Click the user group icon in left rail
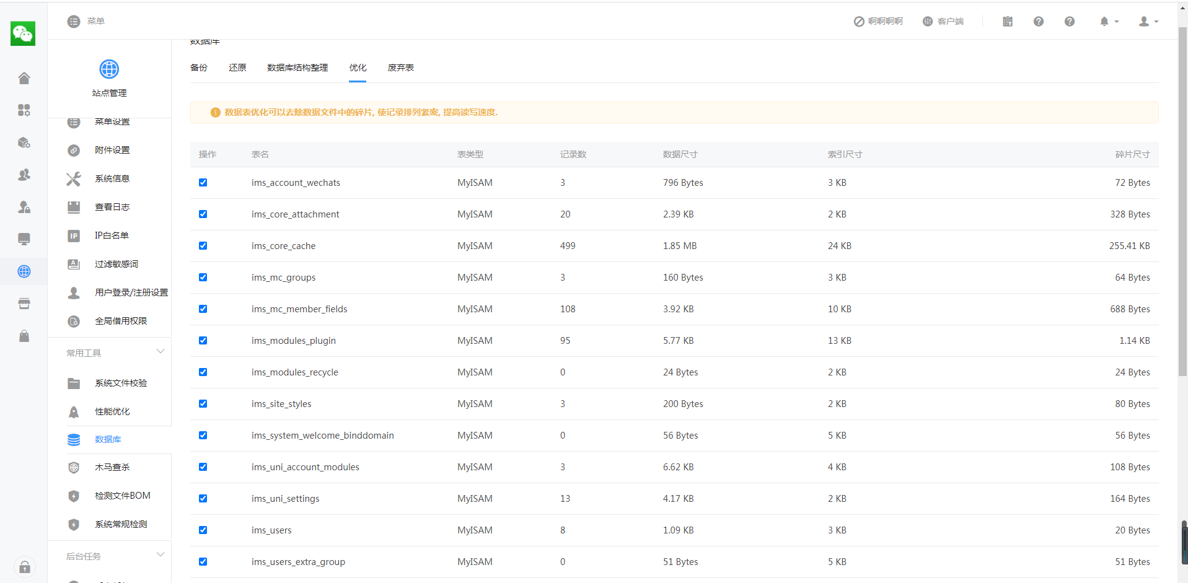This screenshot has width=1188, height=583. (x=24, y=175)
